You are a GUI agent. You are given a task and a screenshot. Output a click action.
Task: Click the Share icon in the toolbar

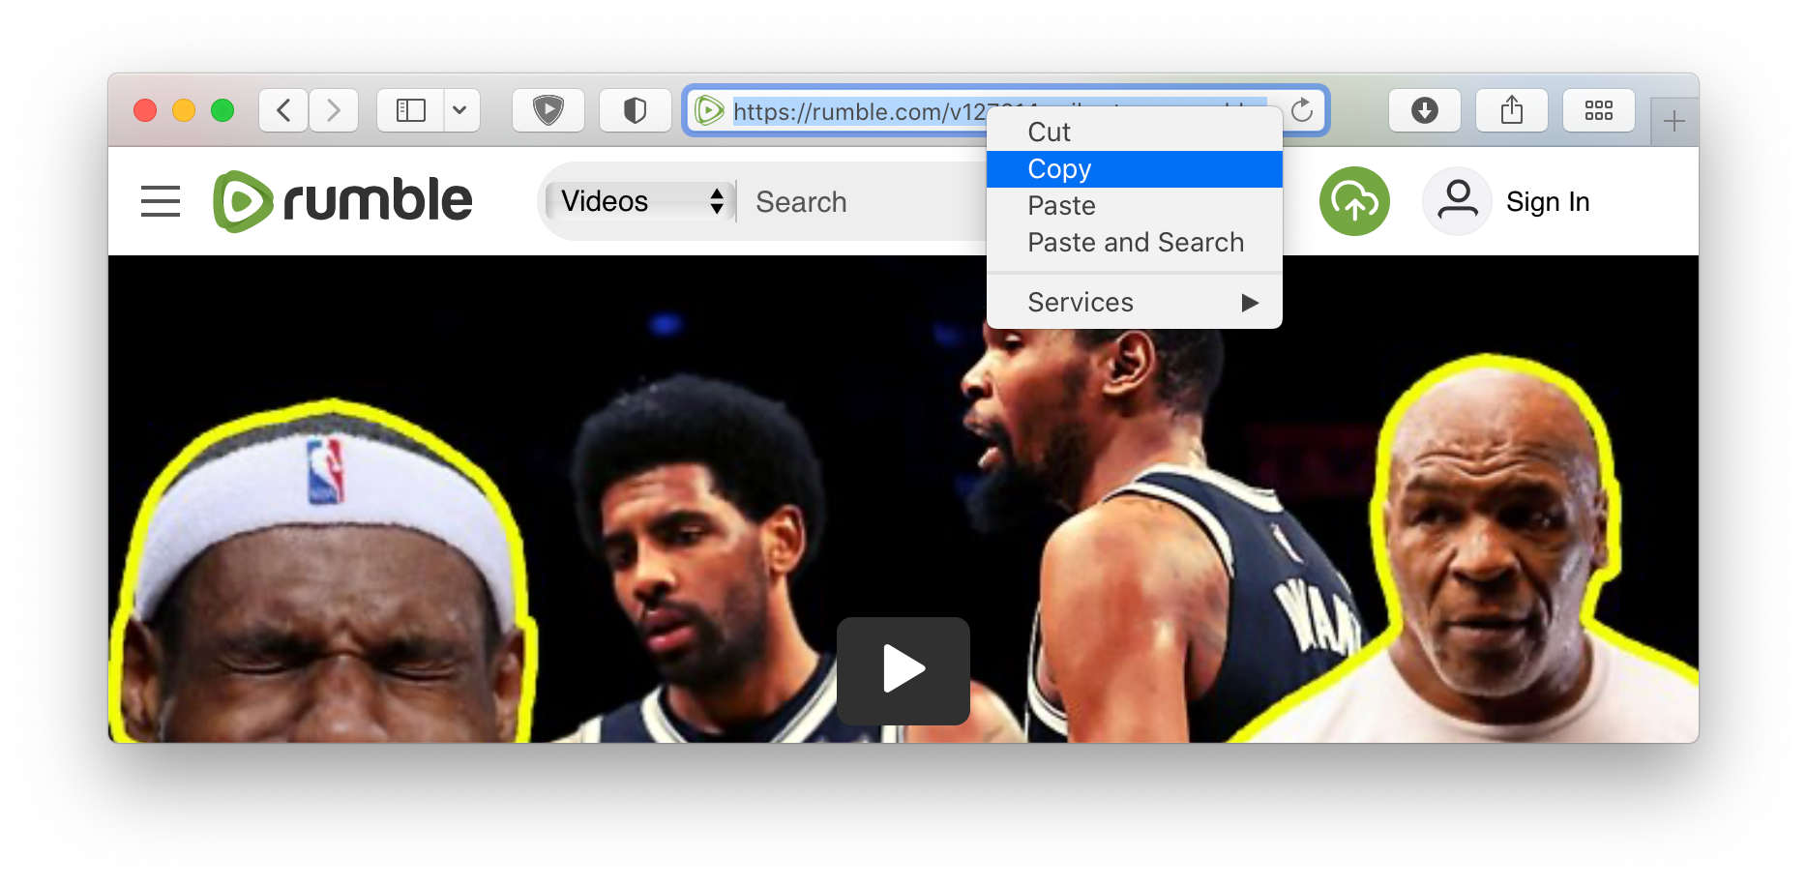(1511, 110)
